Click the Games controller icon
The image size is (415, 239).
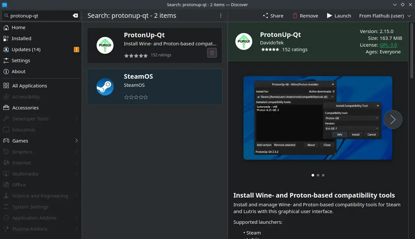click(x=6, y=141)
